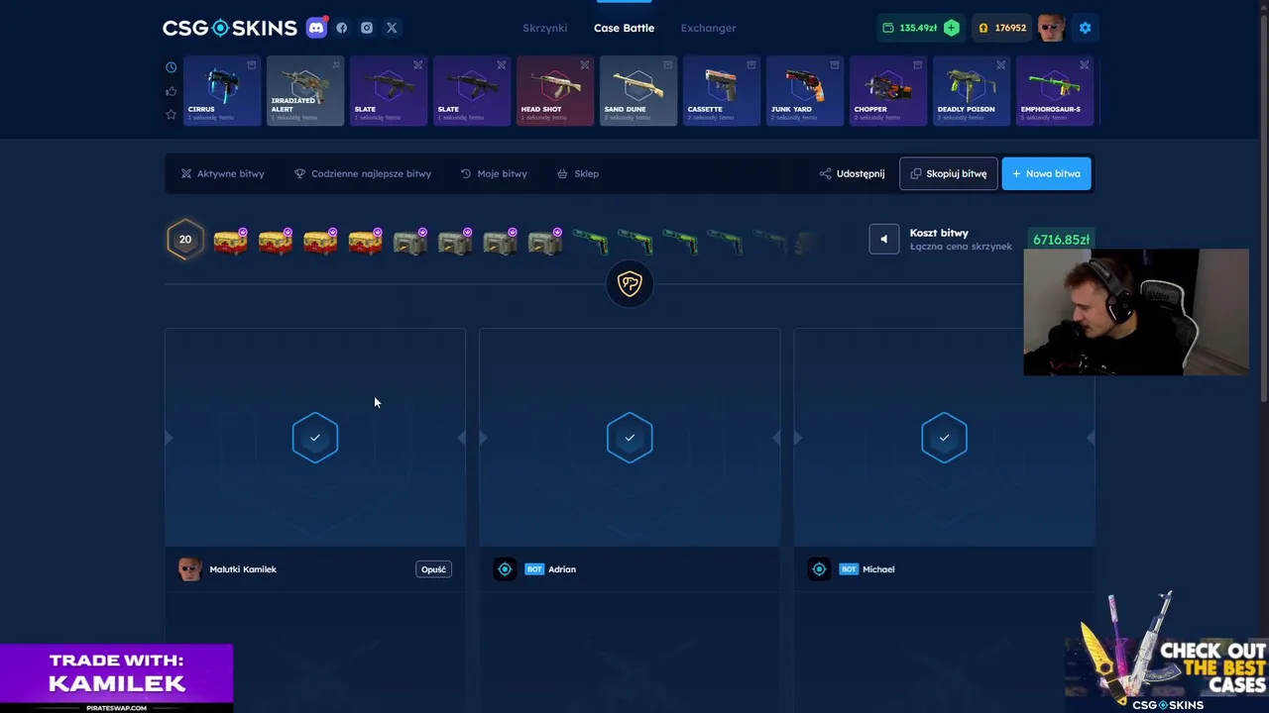Click the history icon beside Moje bitwy

[466, 173]
